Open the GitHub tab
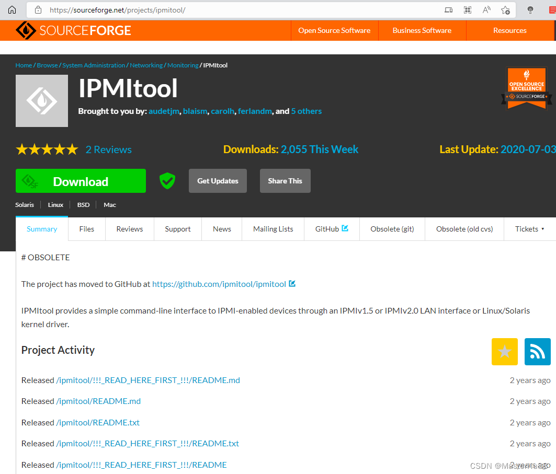The width and height of the screenshot is (556, 474). 332,229
